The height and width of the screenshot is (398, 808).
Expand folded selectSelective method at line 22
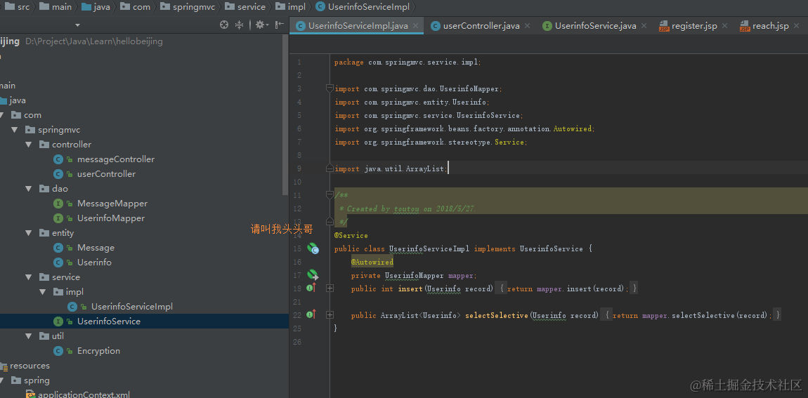point(330,314)
